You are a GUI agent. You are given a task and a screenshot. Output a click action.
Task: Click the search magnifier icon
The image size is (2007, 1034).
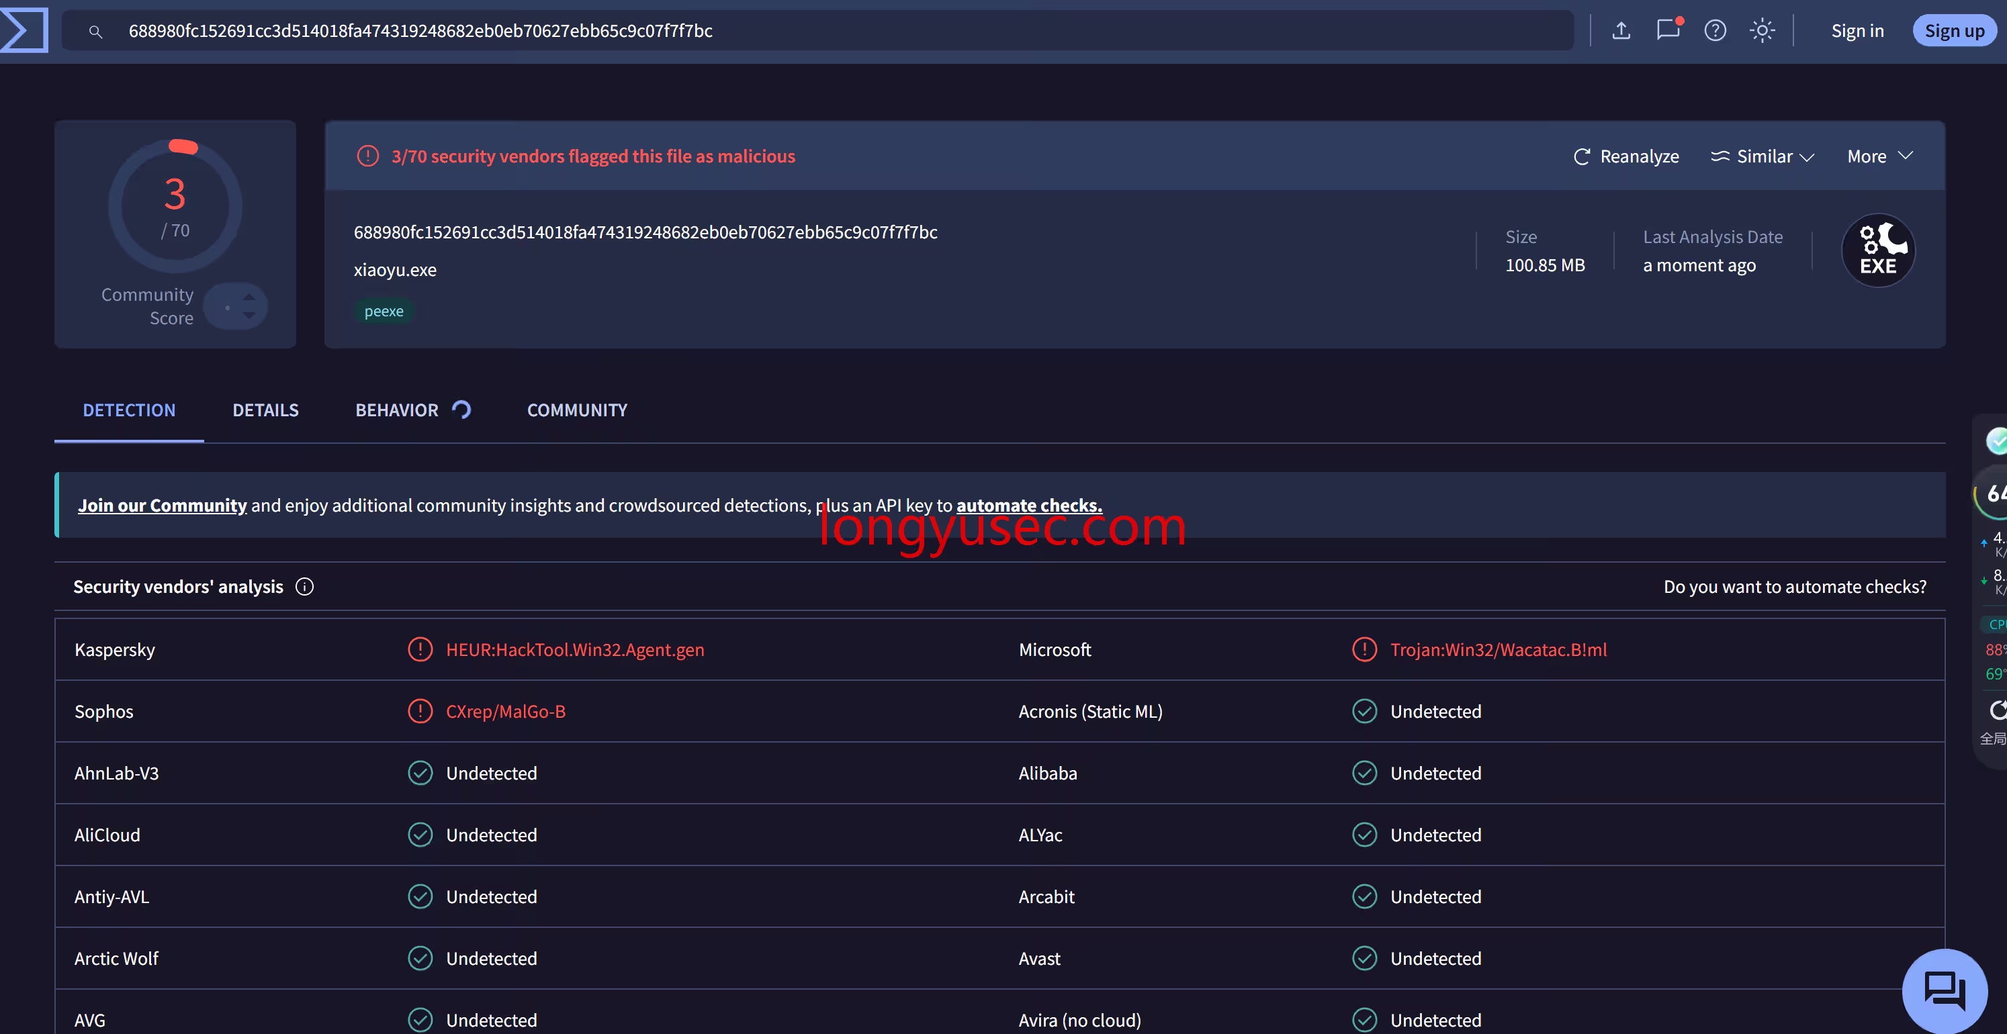[x=95, y=31]
